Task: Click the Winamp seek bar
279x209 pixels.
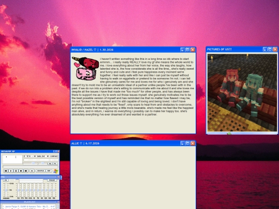Action: pyautogui.click(x=30, y=167)
